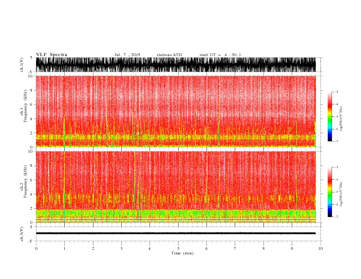The height and width of the screenshot is (279, 361).
Task: Click the time axis tick "9"
Action: [x=292, y=248]
